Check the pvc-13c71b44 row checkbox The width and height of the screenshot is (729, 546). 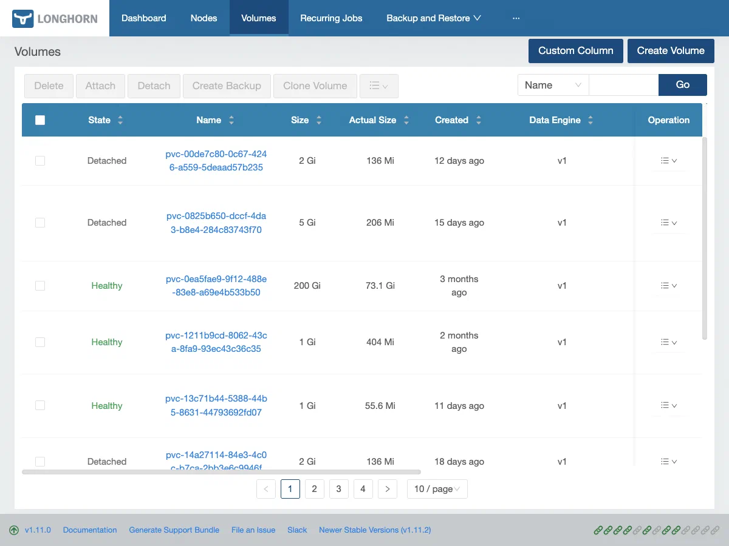pyautogui.click(x=40, y=406)
